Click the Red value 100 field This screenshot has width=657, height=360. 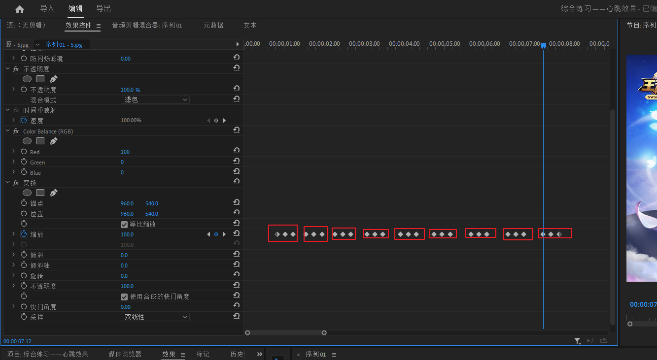click(125, 152)
